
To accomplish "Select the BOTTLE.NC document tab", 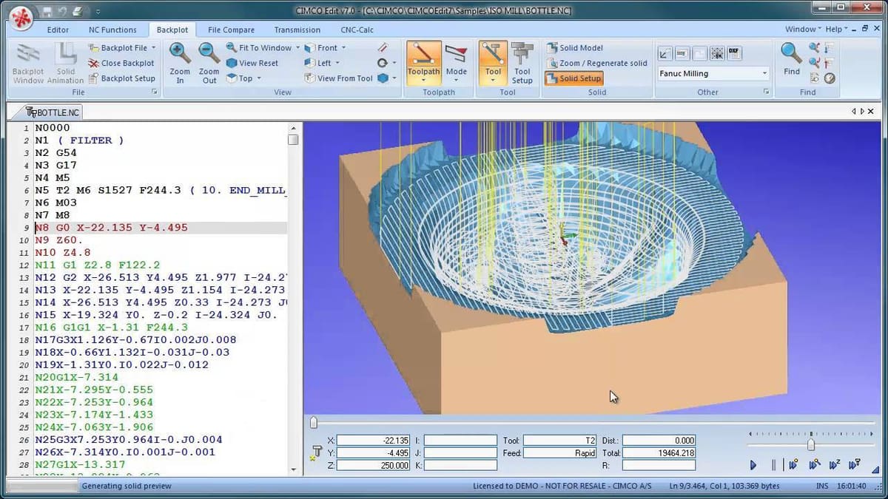I will pos(53,112).
